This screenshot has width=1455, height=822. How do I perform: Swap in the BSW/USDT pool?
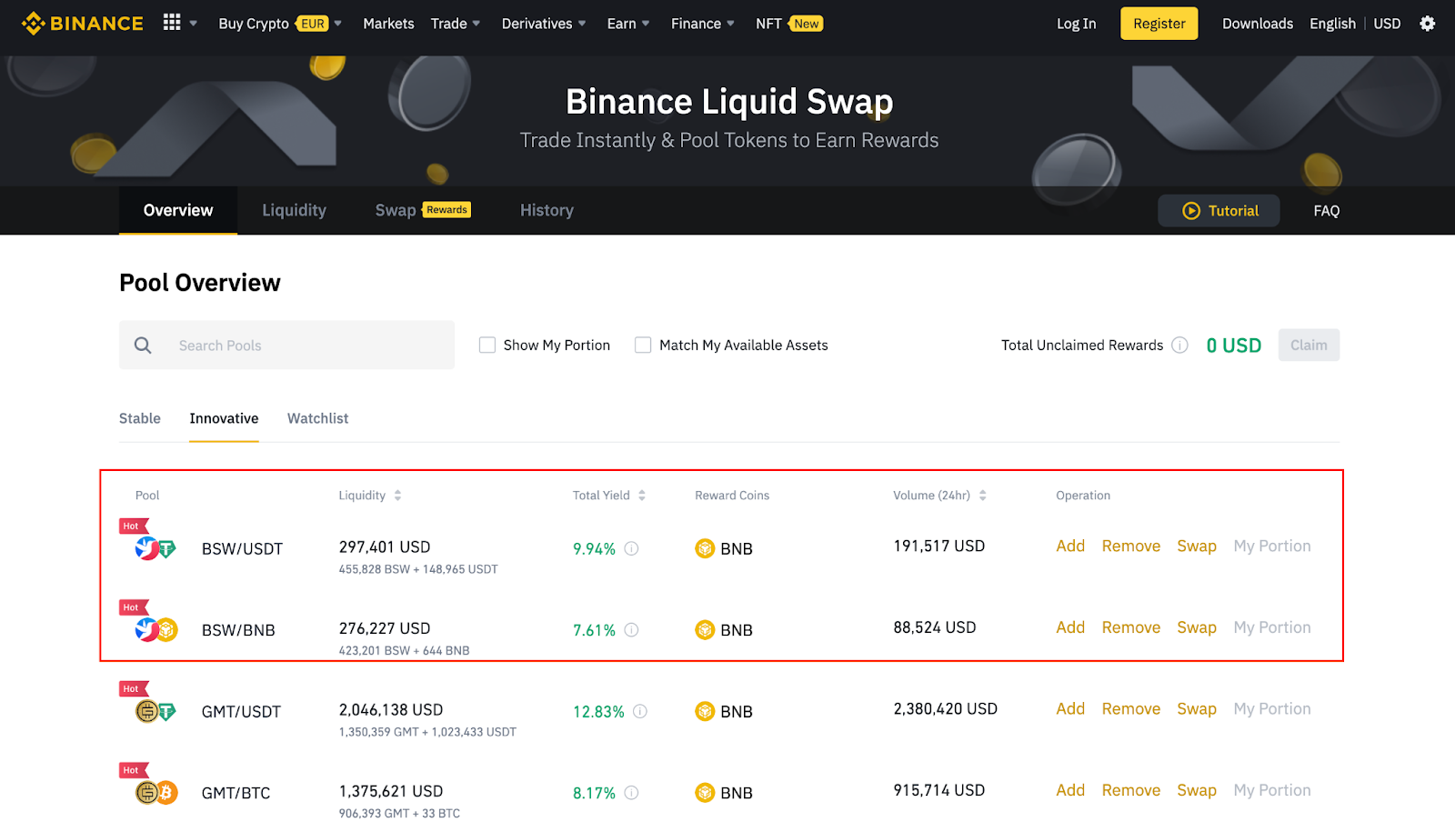(x=1197, y=546)
